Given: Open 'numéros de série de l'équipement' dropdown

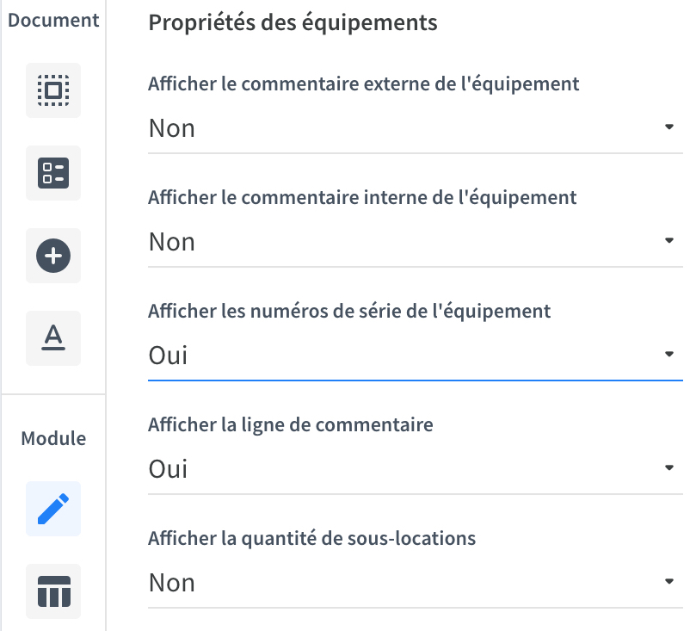Looking at the screenshot, I should pyautogui.click(x=415, y=356).
